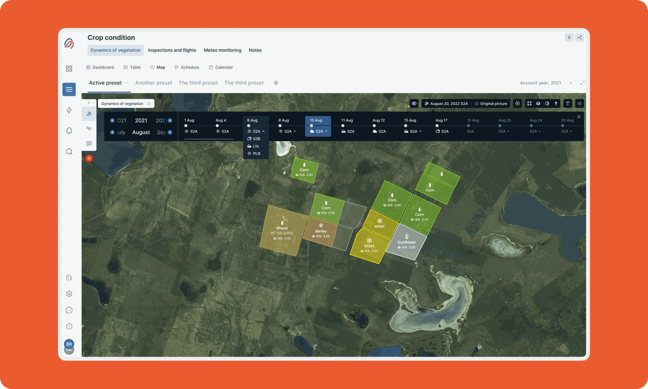Select Another preset tab

pos(154,83)
